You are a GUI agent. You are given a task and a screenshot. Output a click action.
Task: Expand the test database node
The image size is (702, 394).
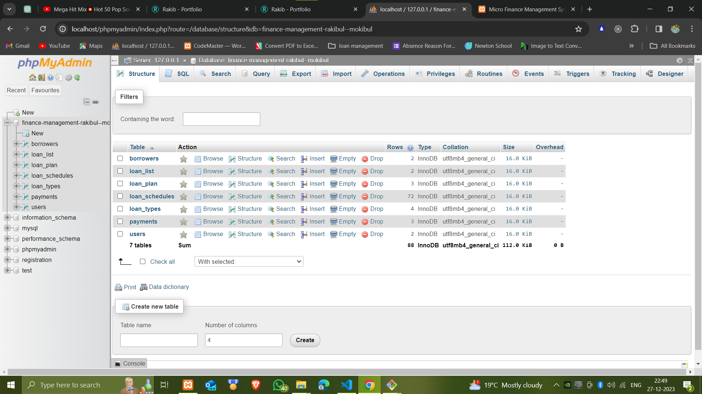pos(7,270)
